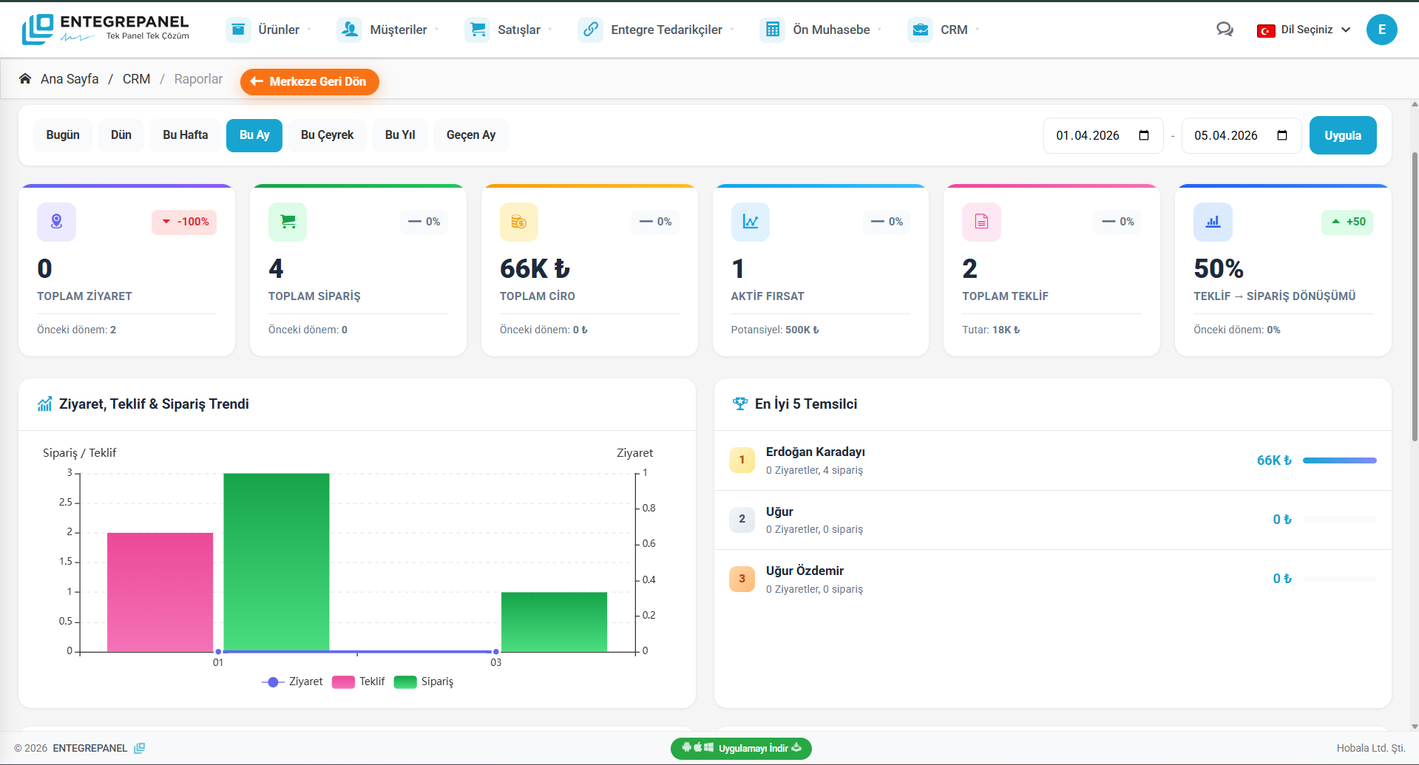Click Erdoğan Karadayı's revenue progress bar
Image resolution: width=1419 pixels, height=765 pixels.
(x=1338, y=460)
